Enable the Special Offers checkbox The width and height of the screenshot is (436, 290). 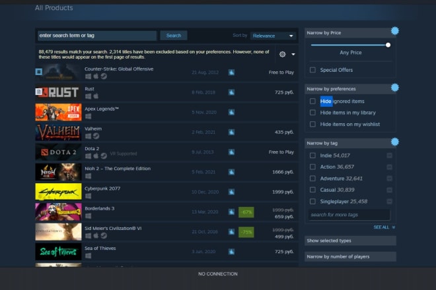(x=312, y=70)
